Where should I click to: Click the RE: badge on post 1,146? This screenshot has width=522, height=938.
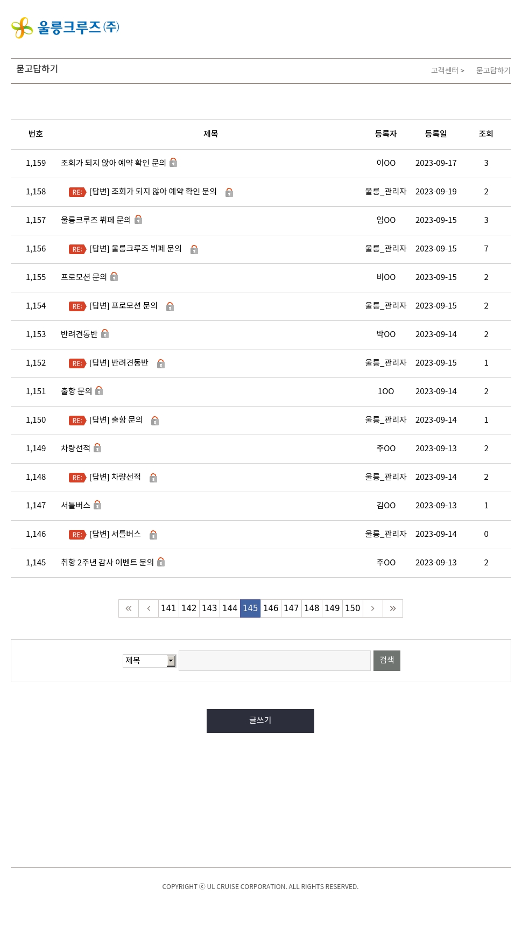tap(77, 535)
